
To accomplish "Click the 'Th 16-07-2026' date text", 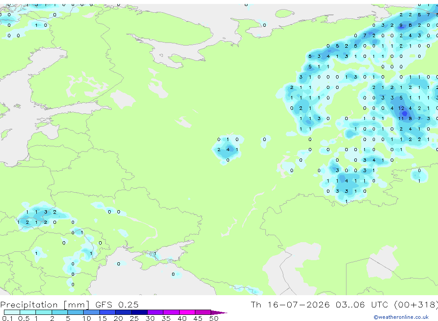I will tap(290, 304).
